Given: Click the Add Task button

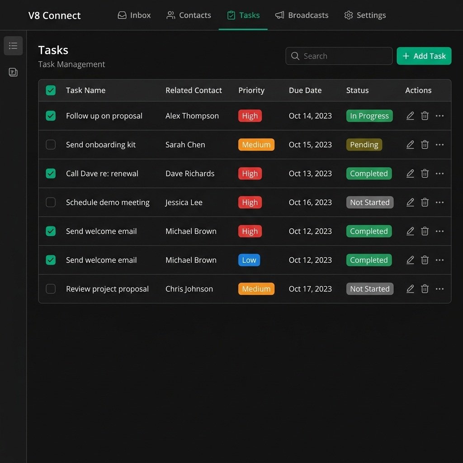Looking at the screenshot, I should 424,56.
